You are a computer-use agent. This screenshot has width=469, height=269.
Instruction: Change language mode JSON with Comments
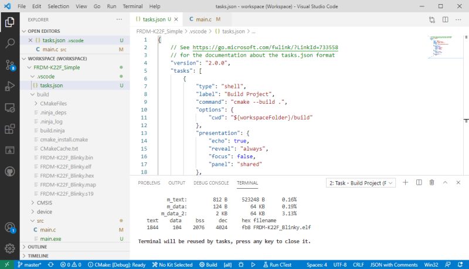[394, 264]
